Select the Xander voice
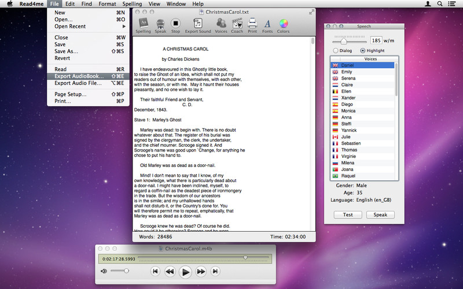Viewport: 463px width, 289px height. pos(362,98)
